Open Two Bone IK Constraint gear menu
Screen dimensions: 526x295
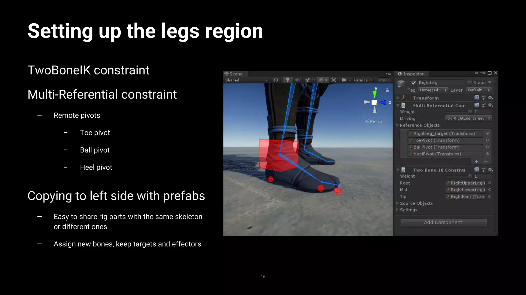[490, 170]
